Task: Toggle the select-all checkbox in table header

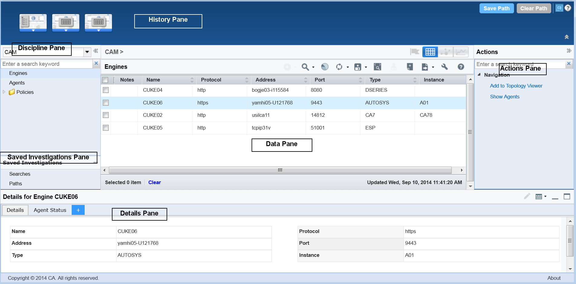Action: [105, 80]
